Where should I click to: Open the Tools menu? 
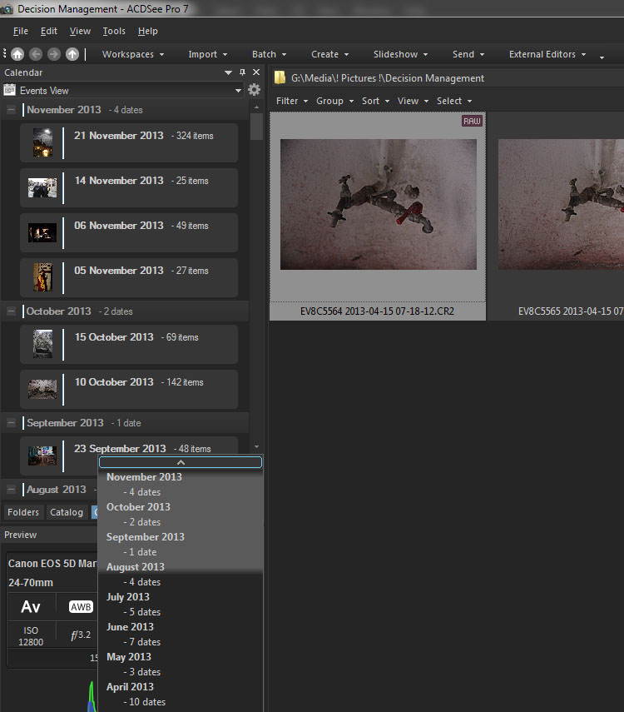[114, 31]
